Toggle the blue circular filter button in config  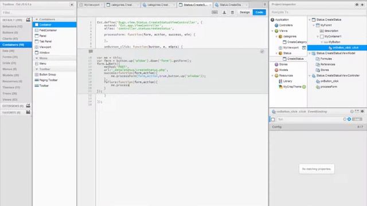tap(349, 119)
